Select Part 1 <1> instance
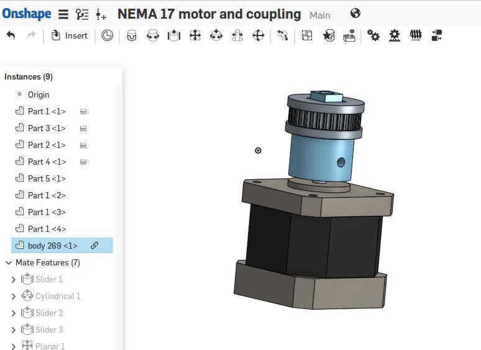Image resolution: width=481 pixels, height=350 pixels. 47,112
